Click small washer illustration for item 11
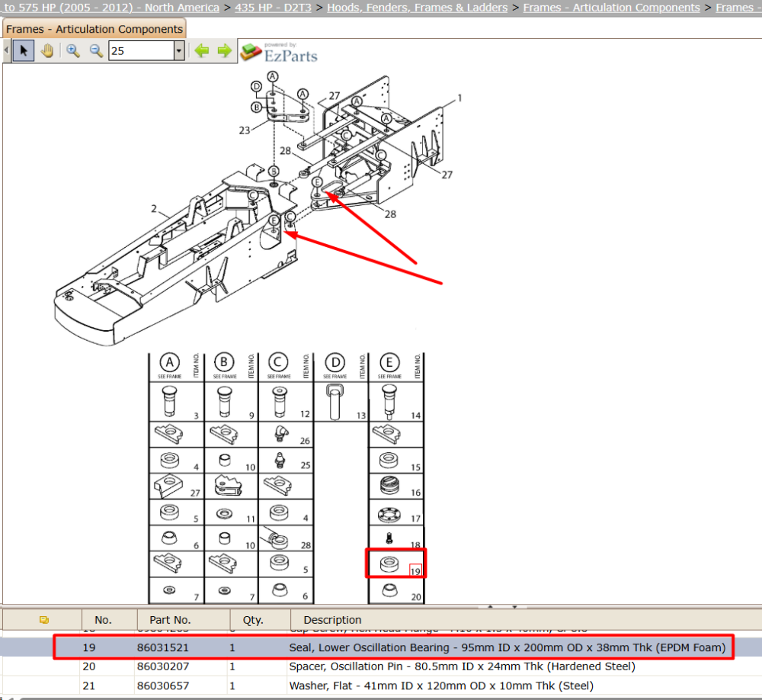Viewport: 762px width, 700px height. (x=224, y=514)
